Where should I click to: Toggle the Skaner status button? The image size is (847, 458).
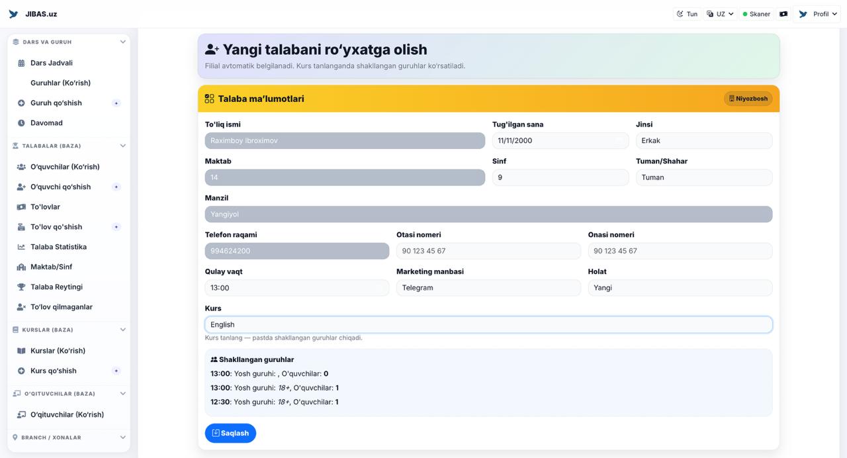pos(756,14)
